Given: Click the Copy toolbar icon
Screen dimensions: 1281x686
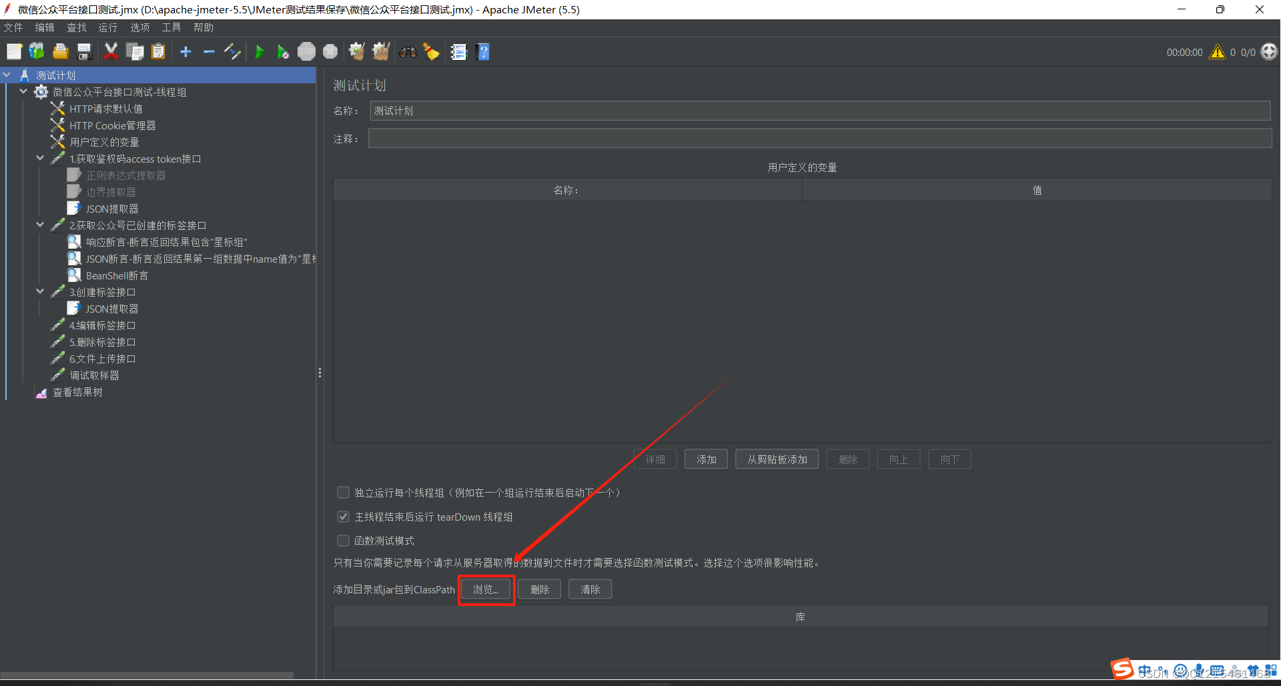Looking at the screenshot, I should [135, 51].
